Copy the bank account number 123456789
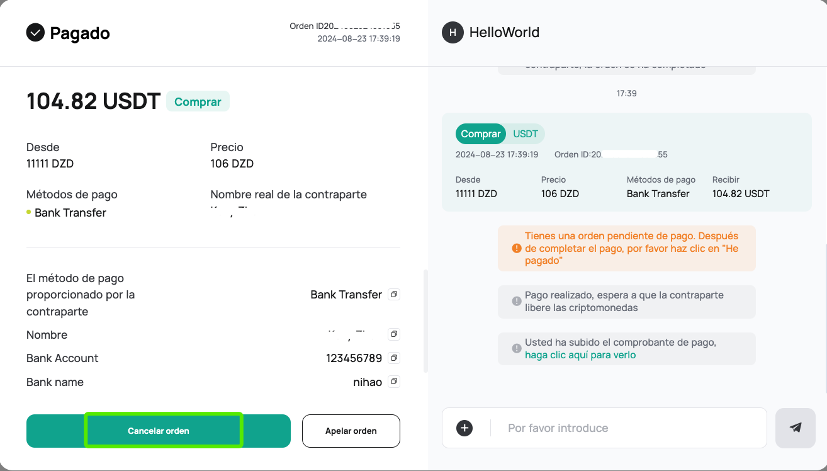 (x=394, y=358)
